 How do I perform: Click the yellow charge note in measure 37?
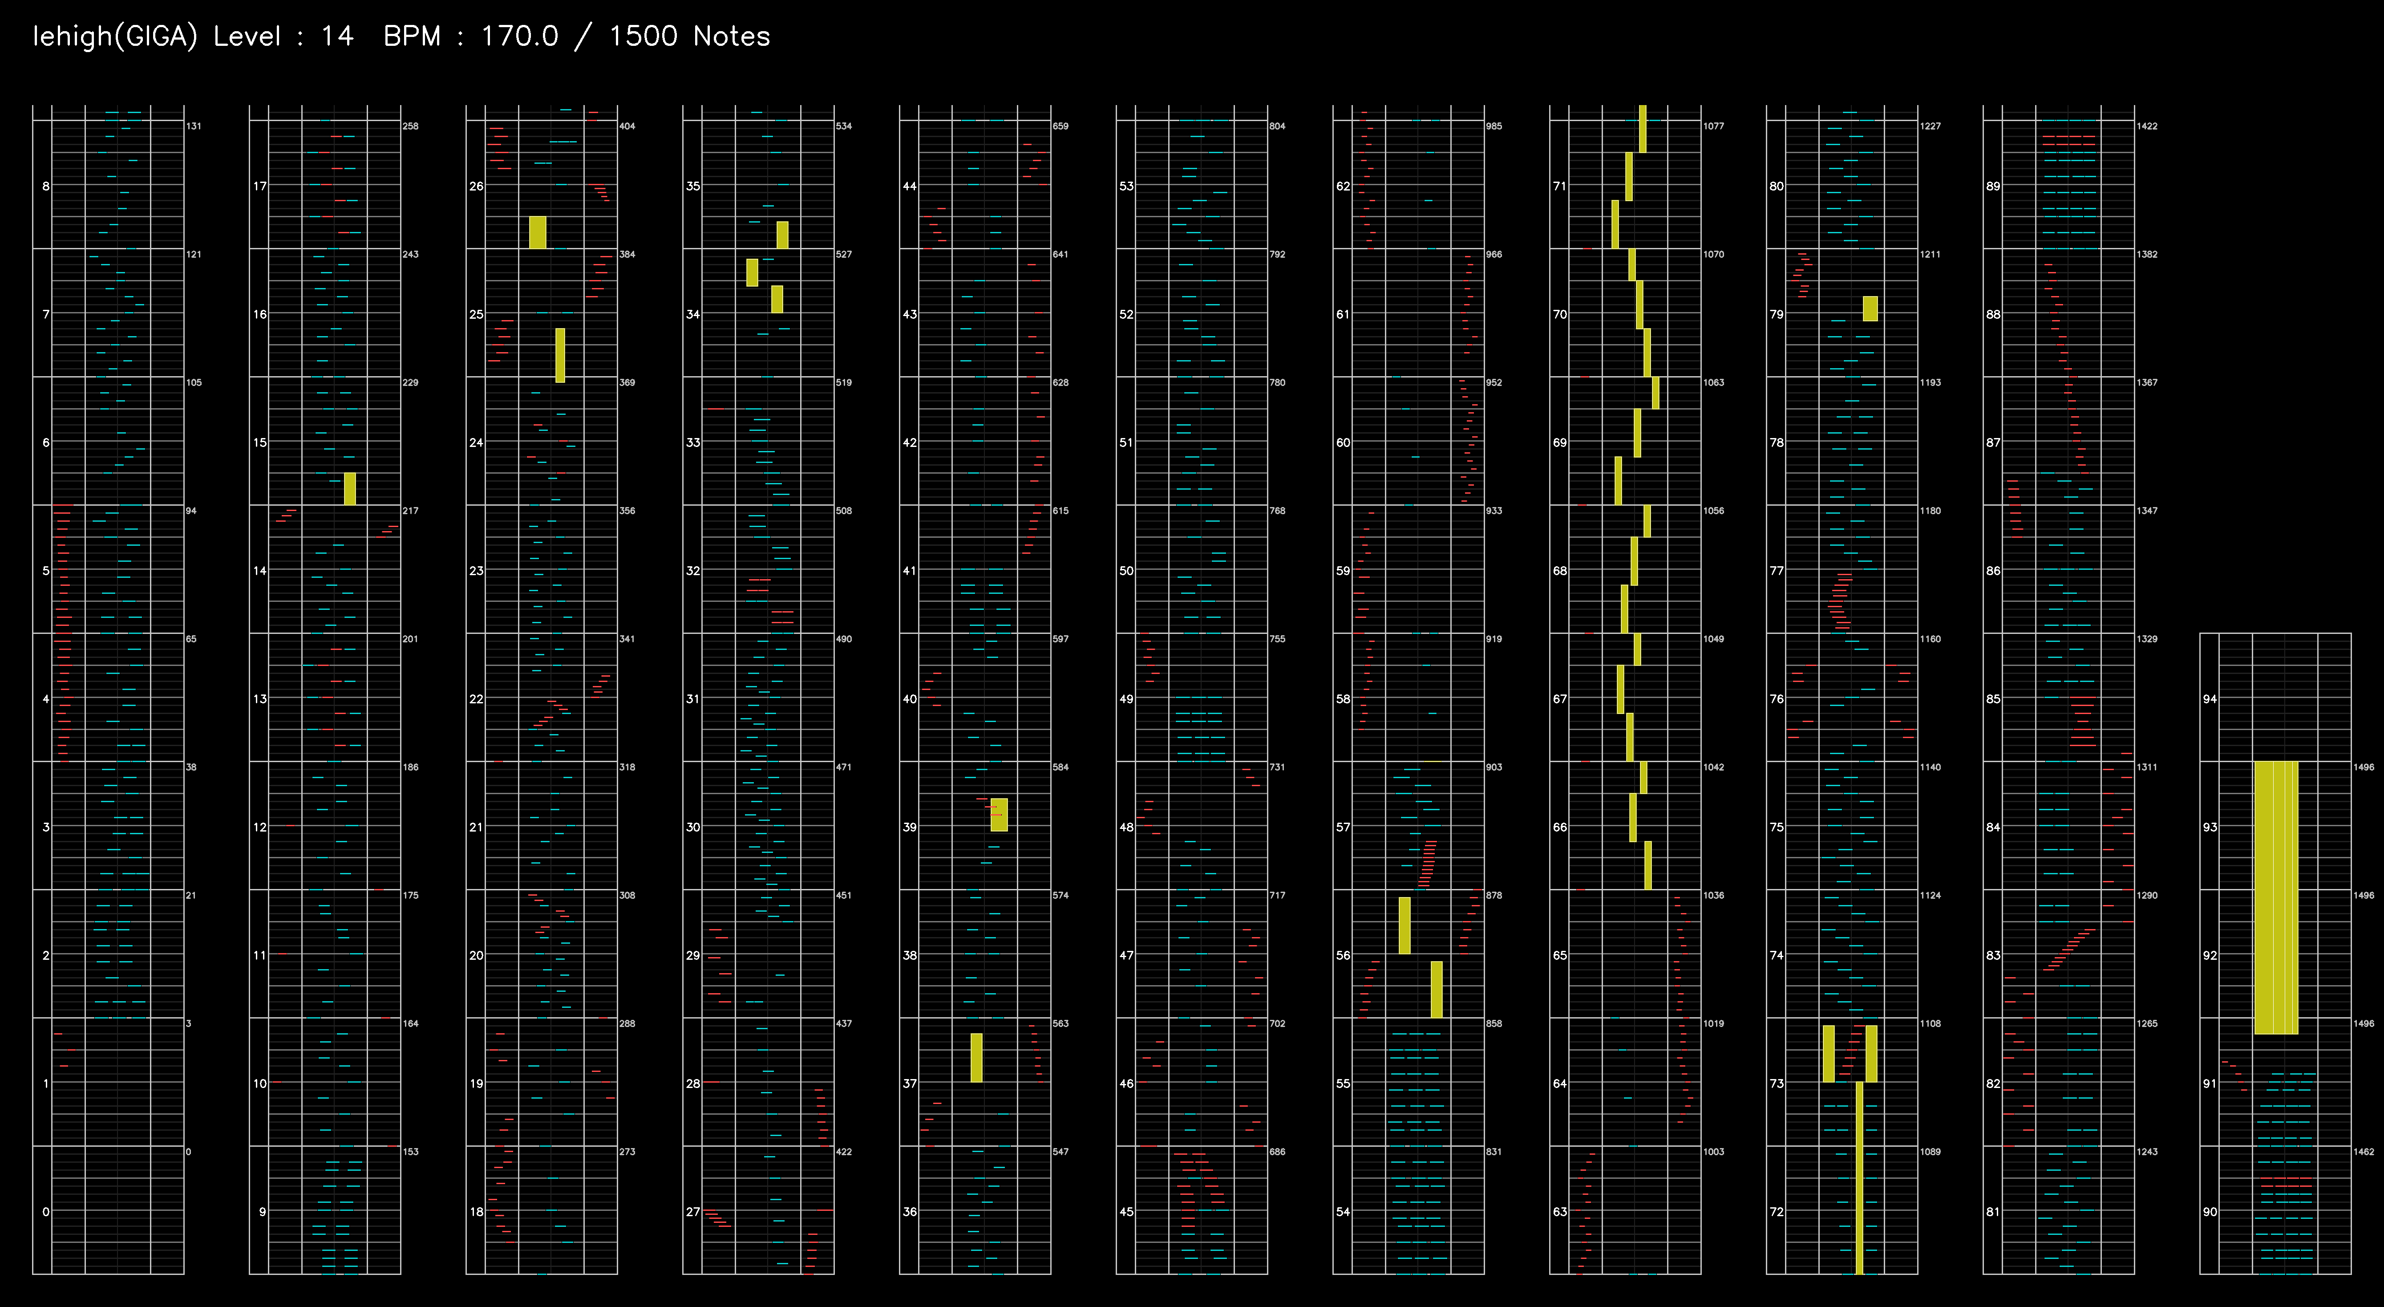pyautogui.click(x=976, y=1057)
